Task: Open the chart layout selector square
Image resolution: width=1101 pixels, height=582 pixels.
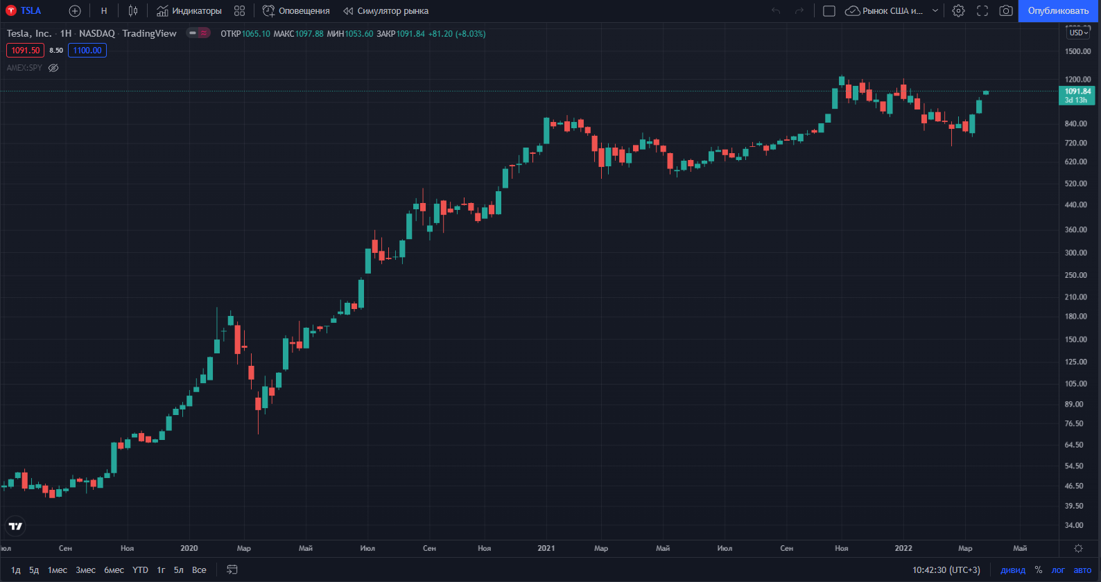Action: pyautogui.click(x=829, y=11)
